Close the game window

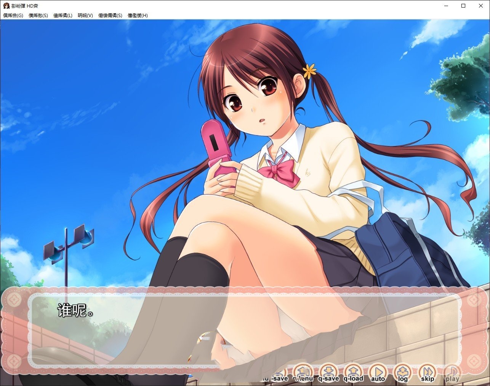click(481, 6)
